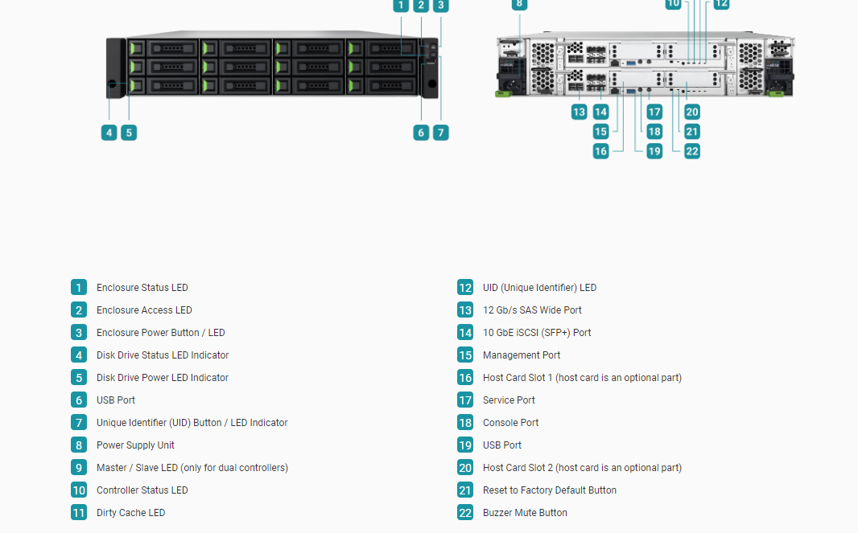The image size is (858, 533).
Task: Click callout 19 under the rear panel image
Action: (x=654, y=151)
